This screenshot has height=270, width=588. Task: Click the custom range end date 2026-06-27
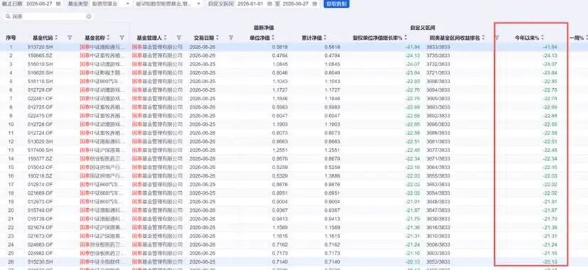tap(296, 4)
